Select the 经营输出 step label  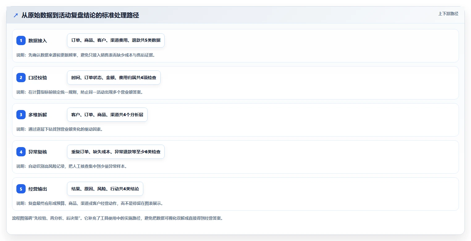38,189
